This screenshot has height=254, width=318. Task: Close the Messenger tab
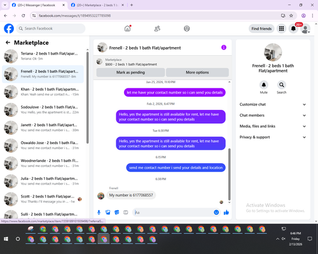pos(64,5)
